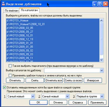Click the Применить button
The image size is (109, 107).
pyautogui.click(x=97, y=103)
